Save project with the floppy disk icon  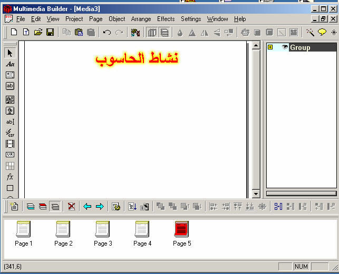50,33
